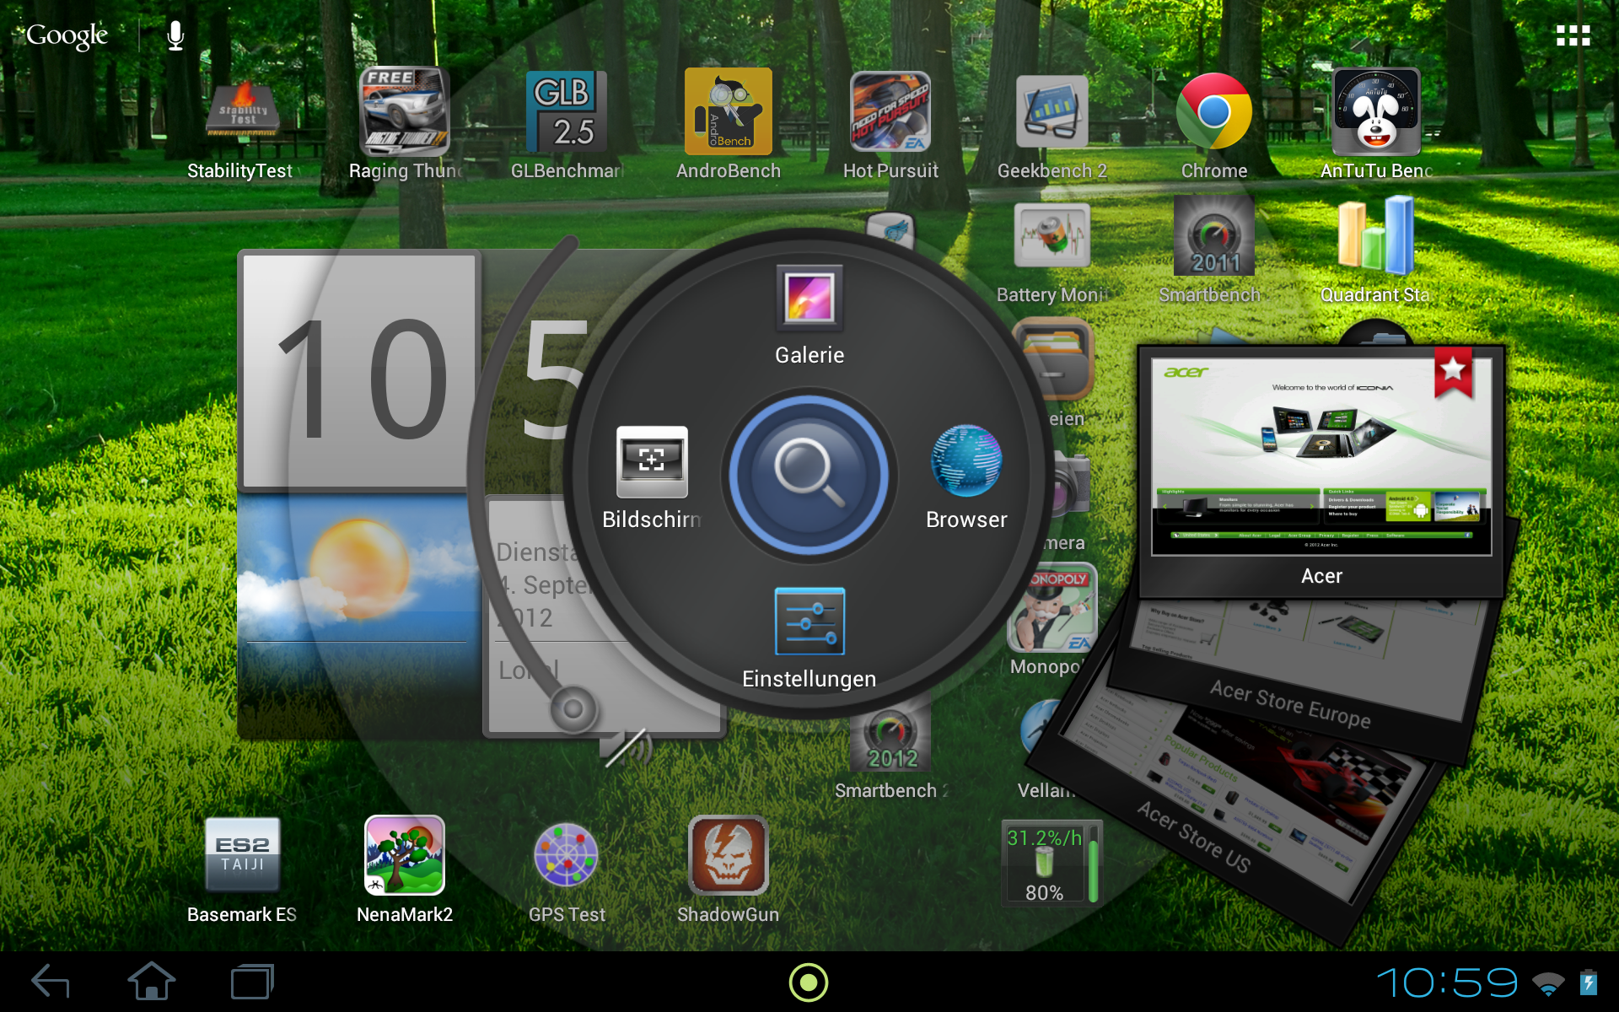Click the volume ring slider knob
The height and width of the screenshot is (1012, 1619).
click(573, 708)
